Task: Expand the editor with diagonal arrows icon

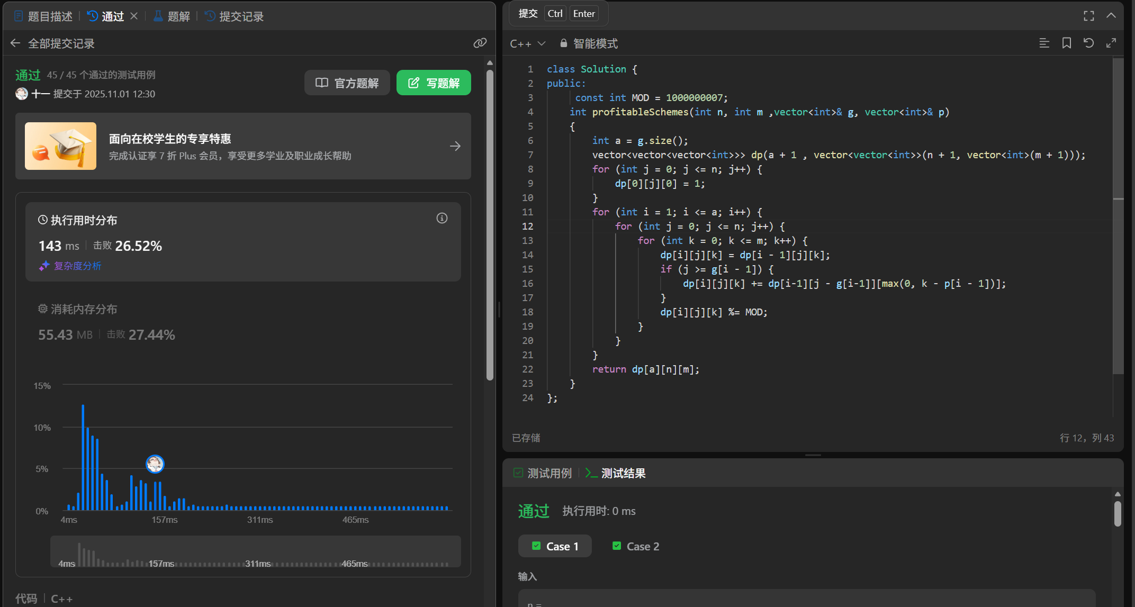Action: [1111, 43]
